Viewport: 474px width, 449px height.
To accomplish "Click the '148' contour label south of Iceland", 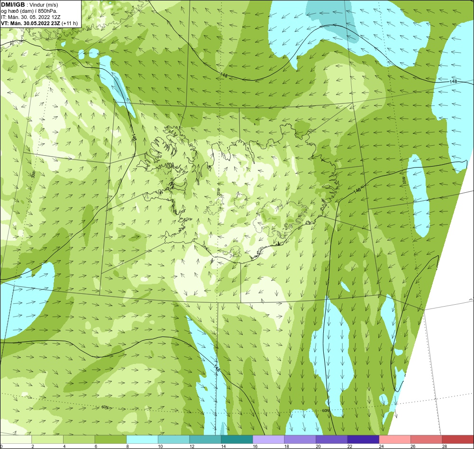I will point(216,368).
